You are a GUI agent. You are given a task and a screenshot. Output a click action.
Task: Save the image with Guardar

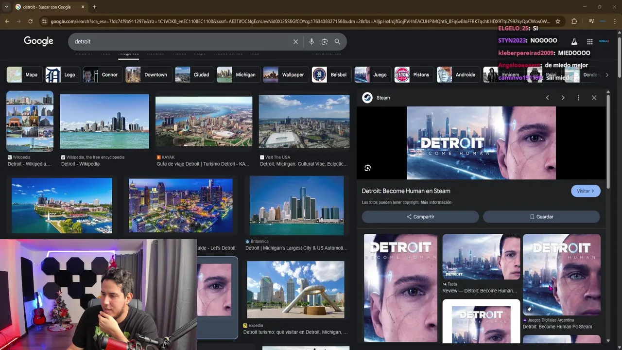pyautogui.click(x=541, y=217)
